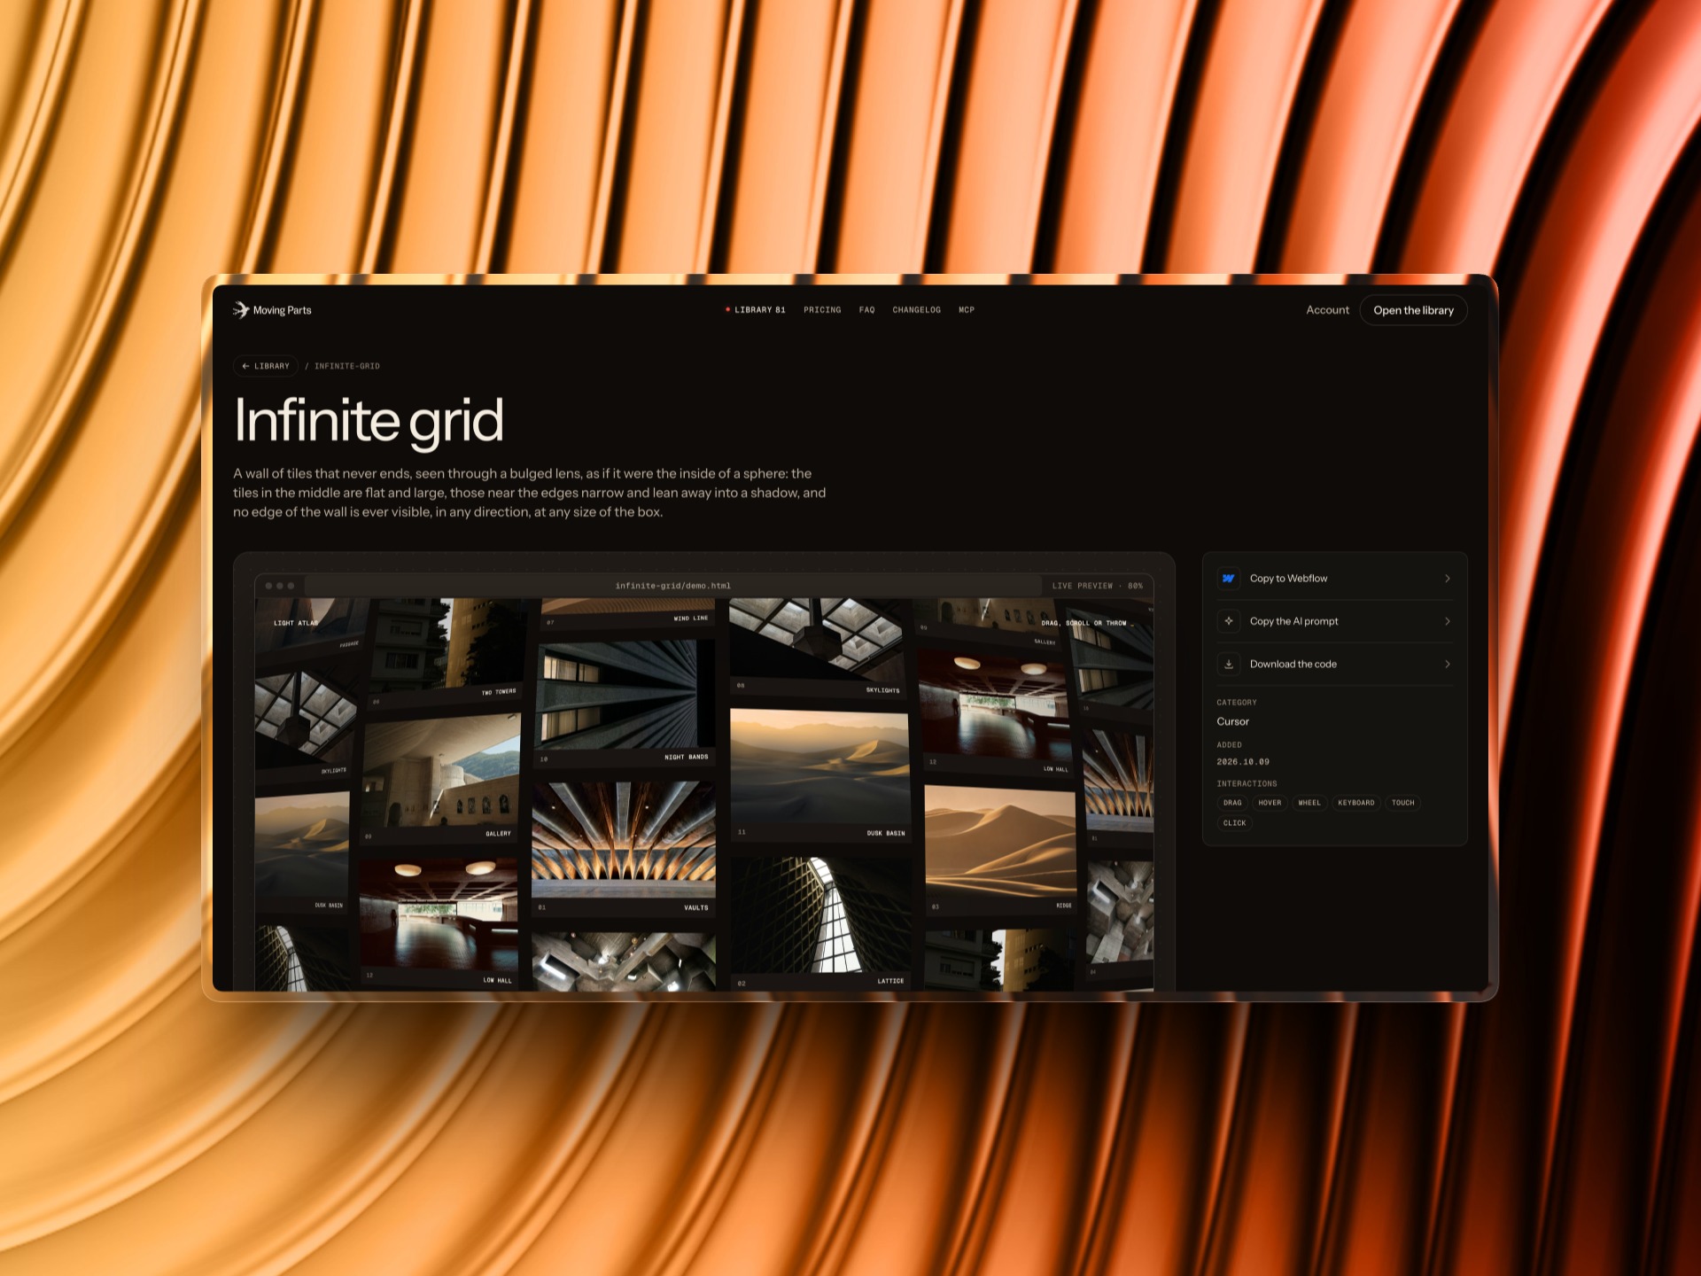Screen dimensions: 1701x1276
Task: Open the LATTICE tile
Action: 822,922
